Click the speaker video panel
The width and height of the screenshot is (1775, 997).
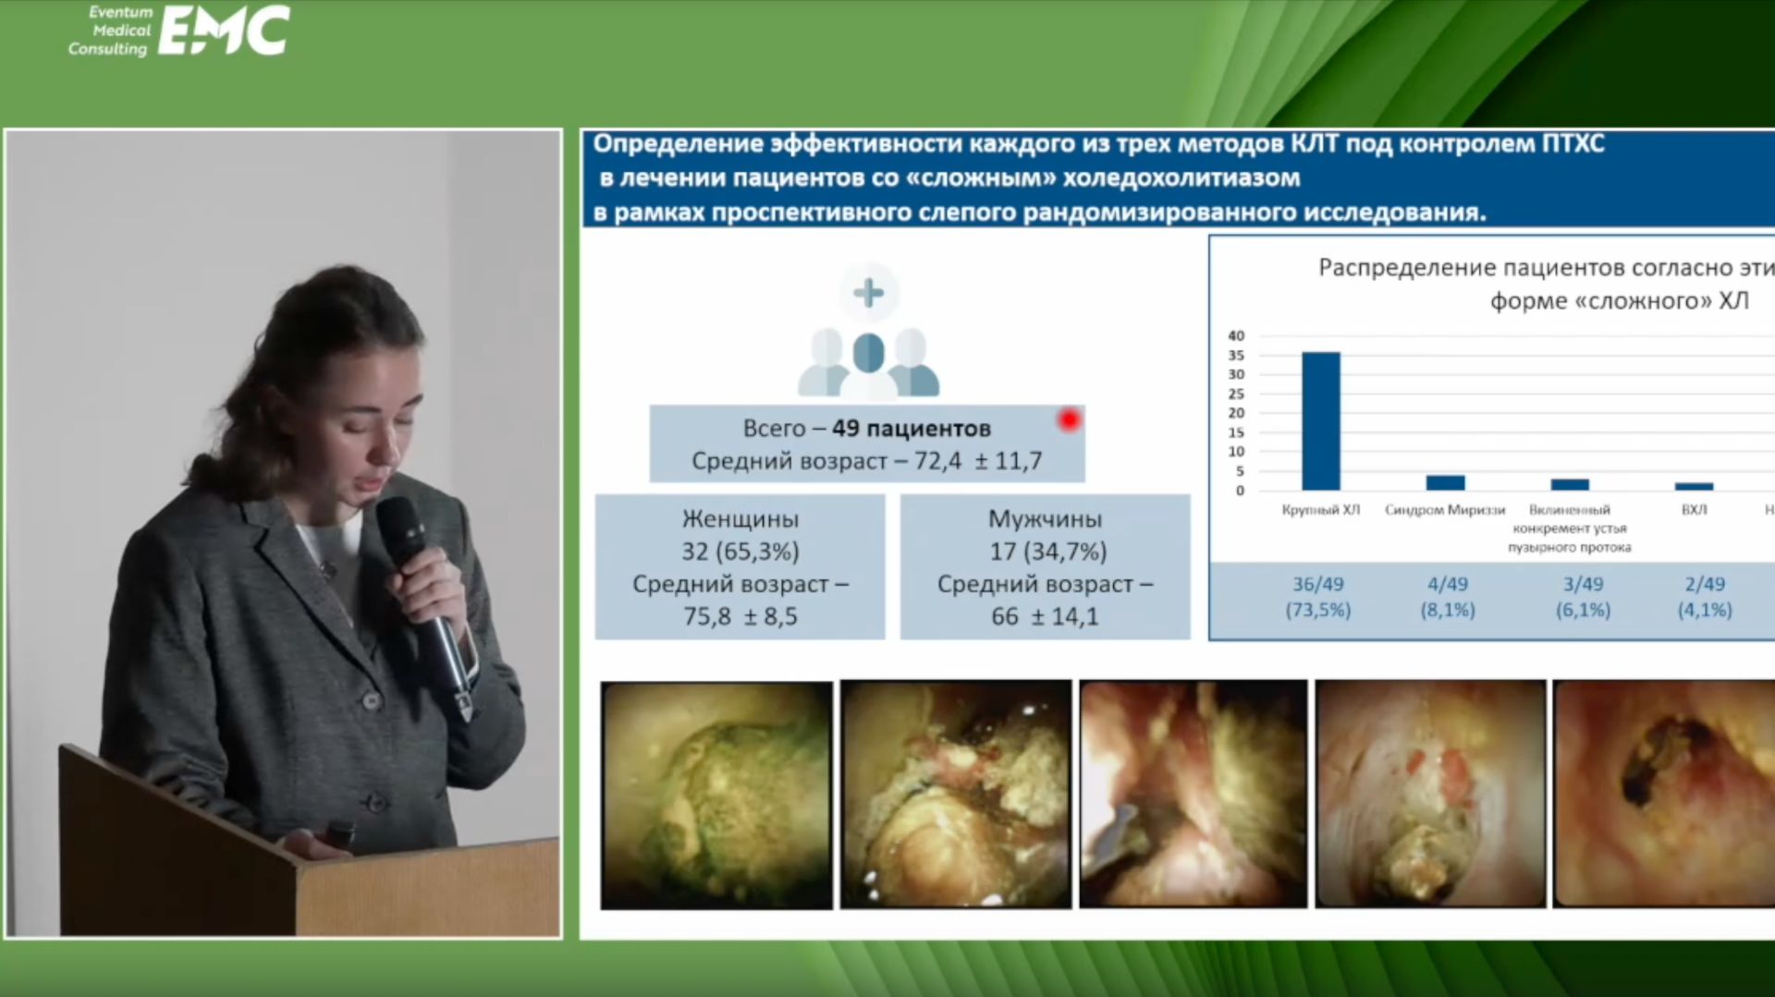pos(283,533)
